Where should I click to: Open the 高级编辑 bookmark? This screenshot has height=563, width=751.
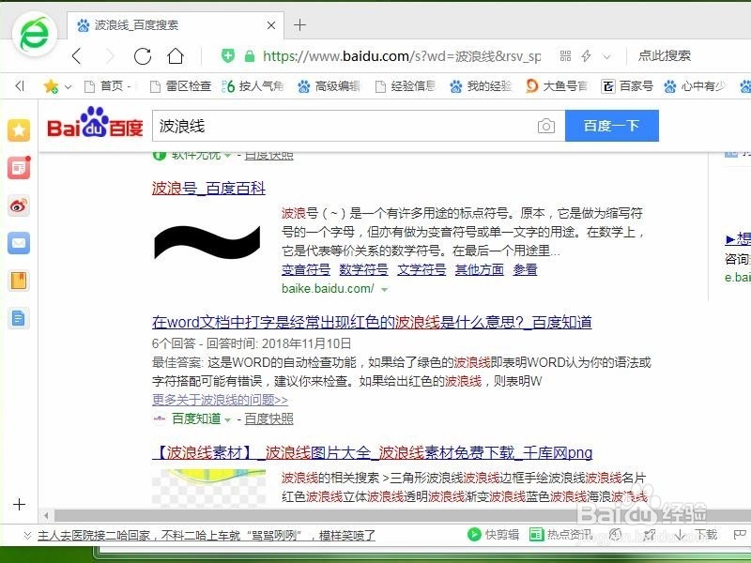pos(329,86)
